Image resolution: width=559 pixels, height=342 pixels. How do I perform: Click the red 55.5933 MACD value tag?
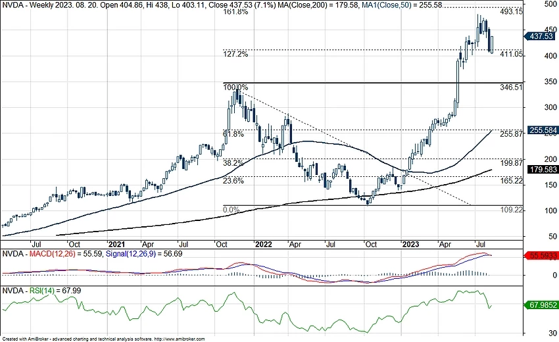(542, 255)
